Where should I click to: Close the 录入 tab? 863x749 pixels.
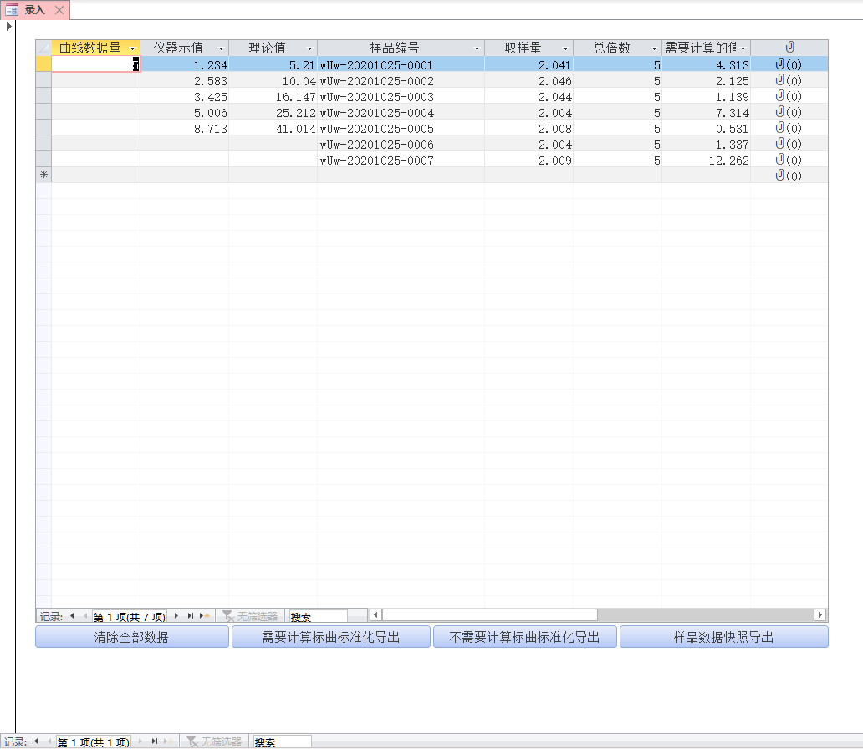pyautogui.click(x=59, y=10)
